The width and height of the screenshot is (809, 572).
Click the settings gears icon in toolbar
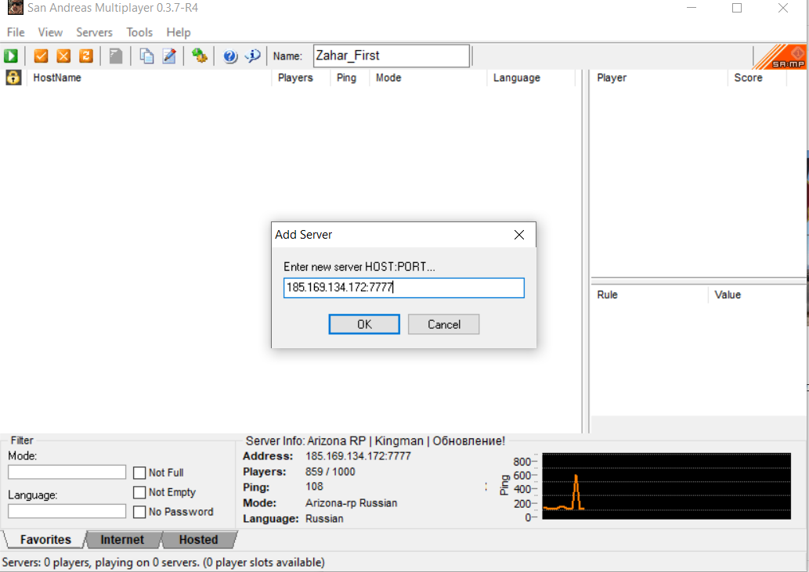click(x=200, y=56)
